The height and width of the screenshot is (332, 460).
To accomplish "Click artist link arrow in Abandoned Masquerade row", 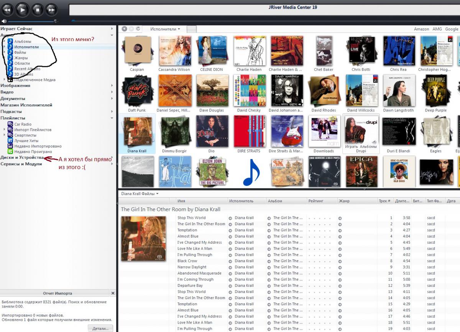I will coord(230,273).
